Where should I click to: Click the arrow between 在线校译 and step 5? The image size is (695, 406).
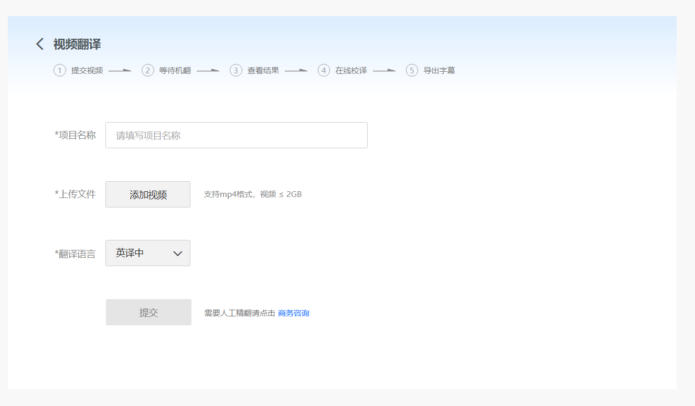(384, 70)
